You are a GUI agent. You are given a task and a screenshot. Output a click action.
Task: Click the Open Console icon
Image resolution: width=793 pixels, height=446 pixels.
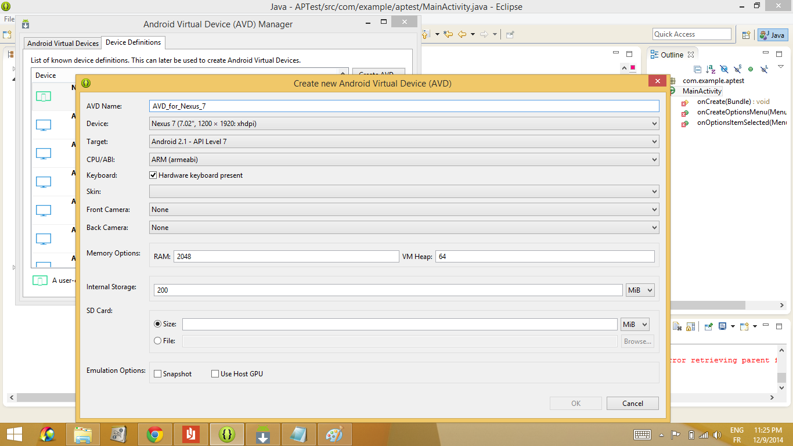744,326
